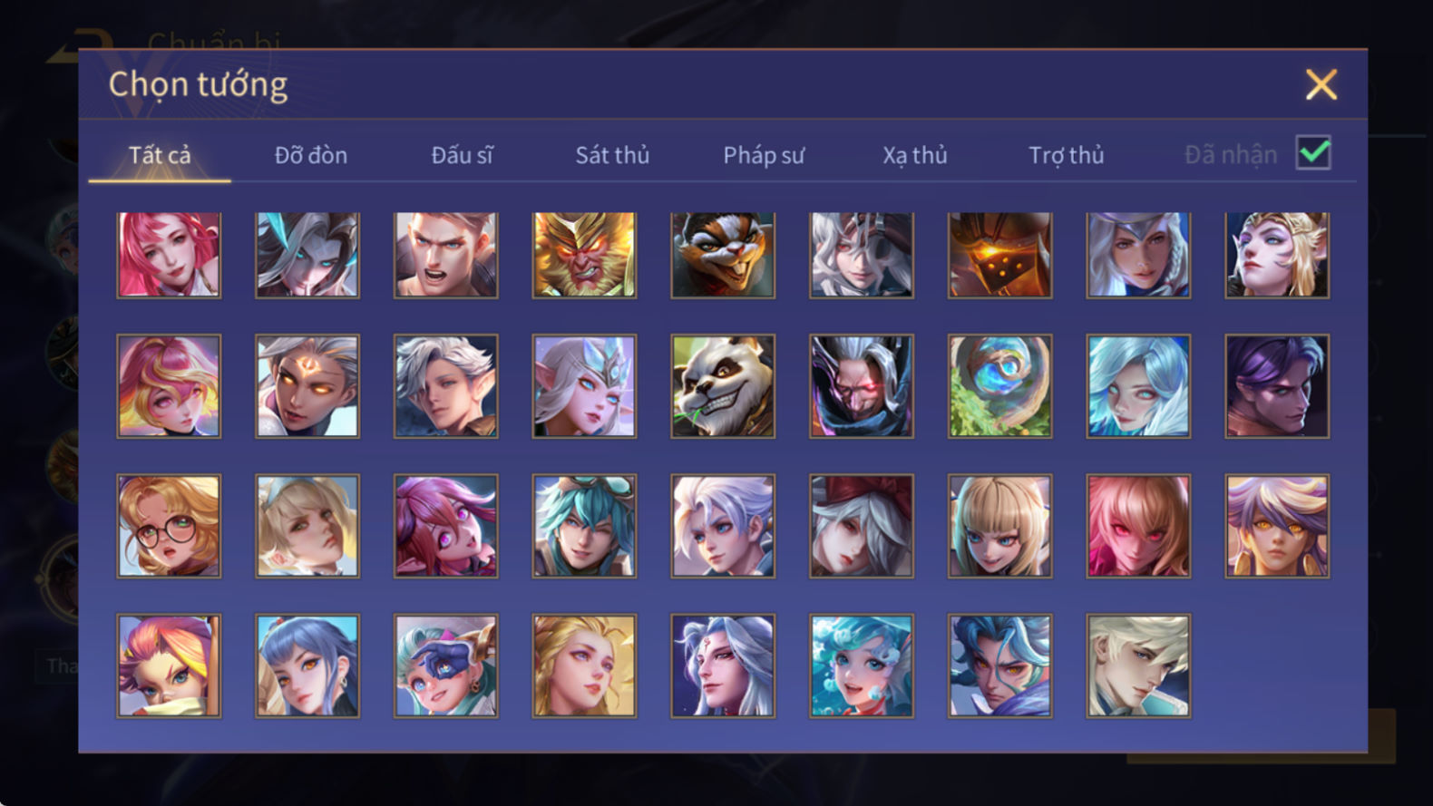Select the girl with round glasses
The image size is (1433, 806).
click(x=169, y=526)
